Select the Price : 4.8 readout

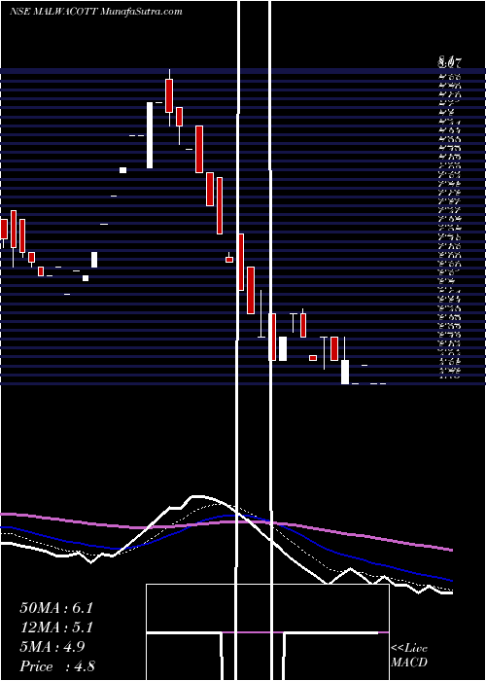(57, 666)
